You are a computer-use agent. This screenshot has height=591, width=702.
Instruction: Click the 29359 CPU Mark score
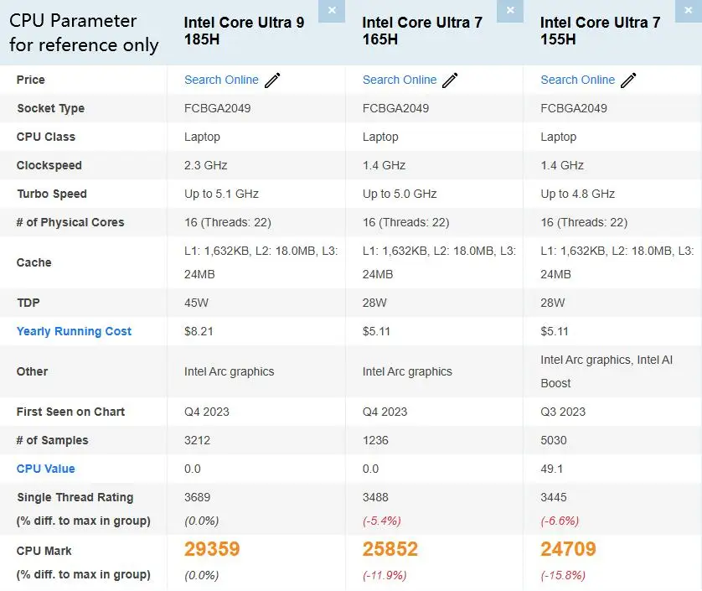click(212, 549)
